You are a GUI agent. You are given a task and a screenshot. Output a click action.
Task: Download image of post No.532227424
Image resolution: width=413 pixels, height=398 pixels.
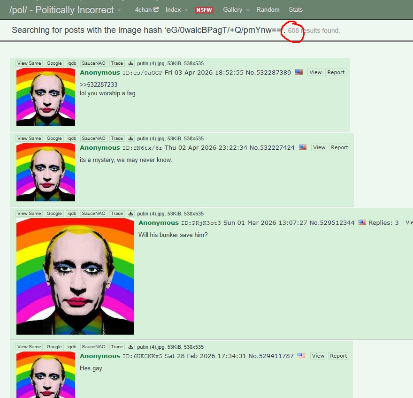click(x=130, y=138)
